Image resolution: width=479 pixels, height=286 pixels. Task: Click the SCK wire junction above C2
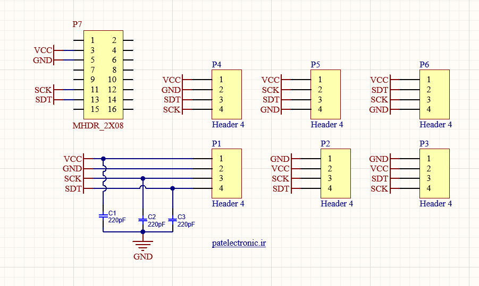[x=142, y=178]
